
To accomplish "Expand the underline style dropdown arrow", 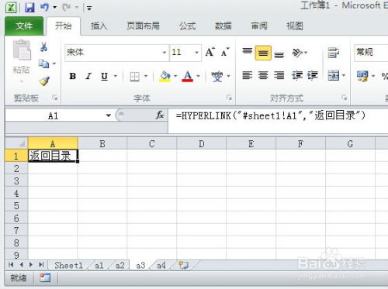I will tap(116, 76).
